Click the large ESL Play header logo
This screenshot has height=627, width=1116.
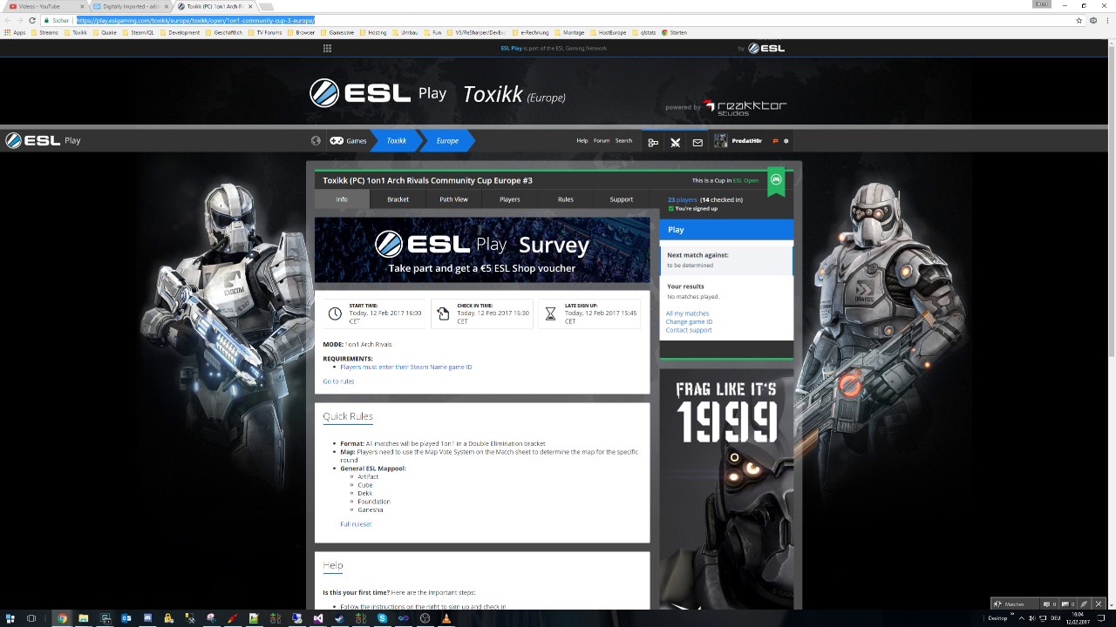378,93
